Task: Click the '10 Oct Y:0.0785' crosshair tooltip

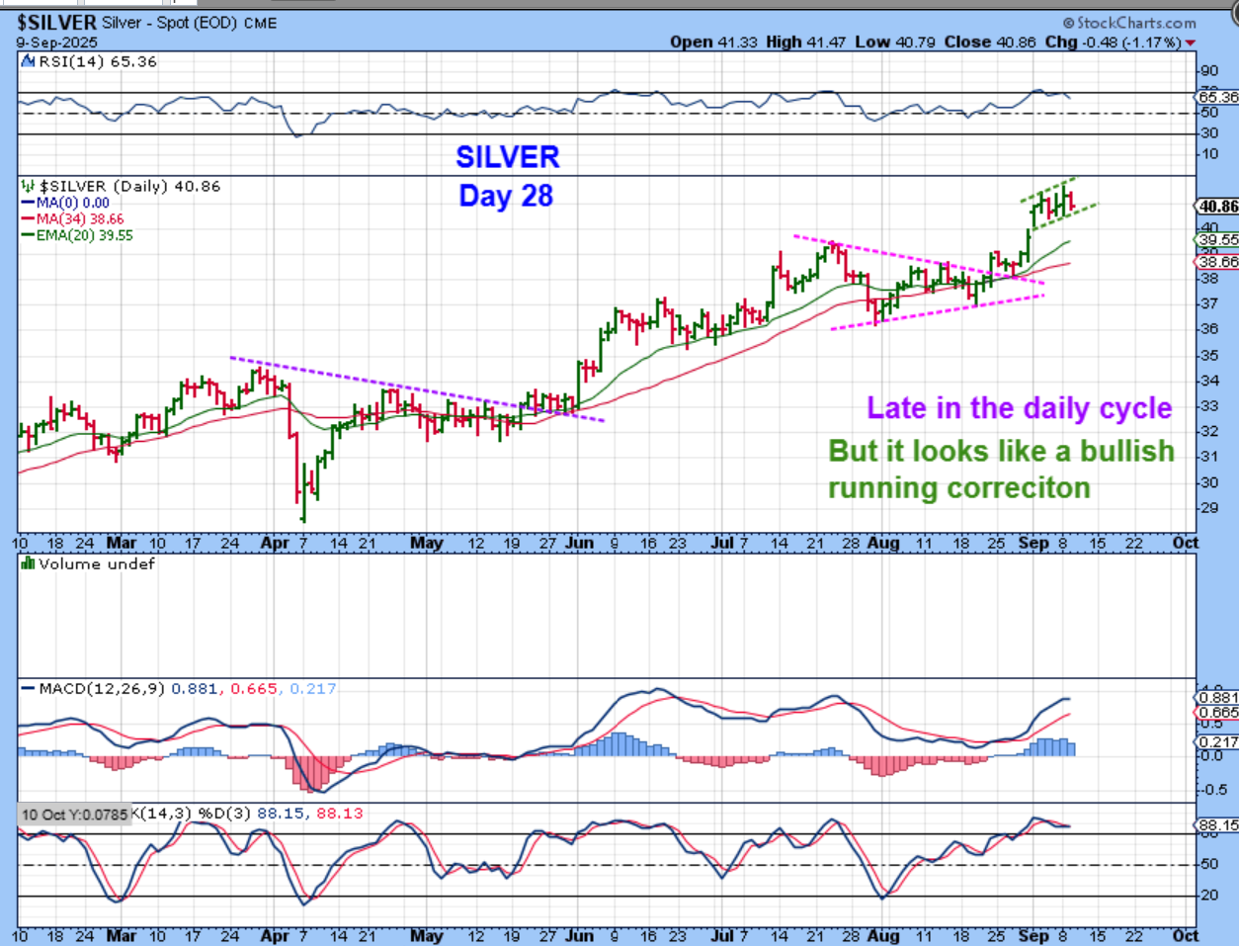Action: pos(75,815)
